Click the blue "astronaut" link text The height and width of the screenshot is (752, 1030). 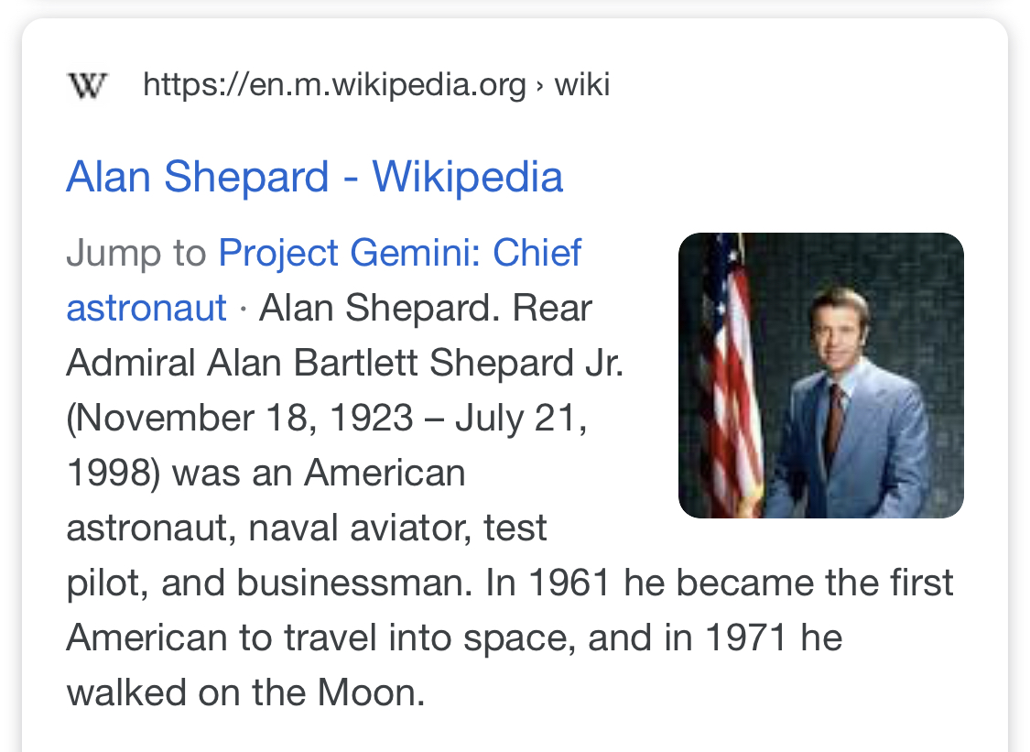tap(146, 308)
